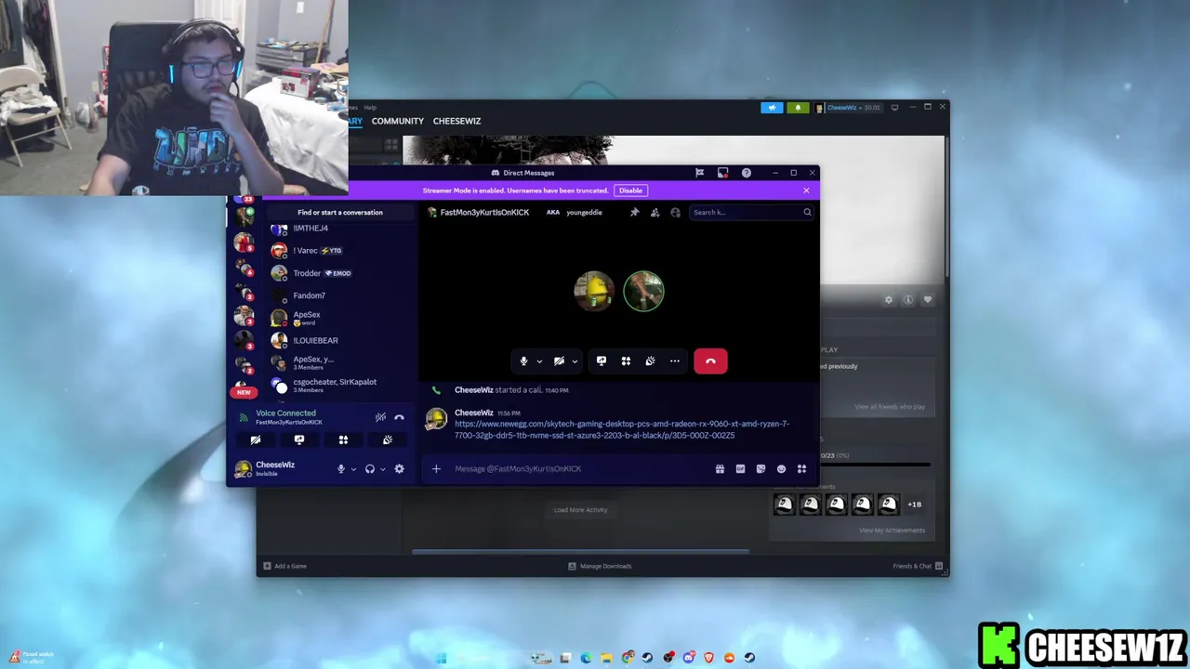Open soundboard button in voice panel
1190x669 pixels.
[x=388, y=440]
